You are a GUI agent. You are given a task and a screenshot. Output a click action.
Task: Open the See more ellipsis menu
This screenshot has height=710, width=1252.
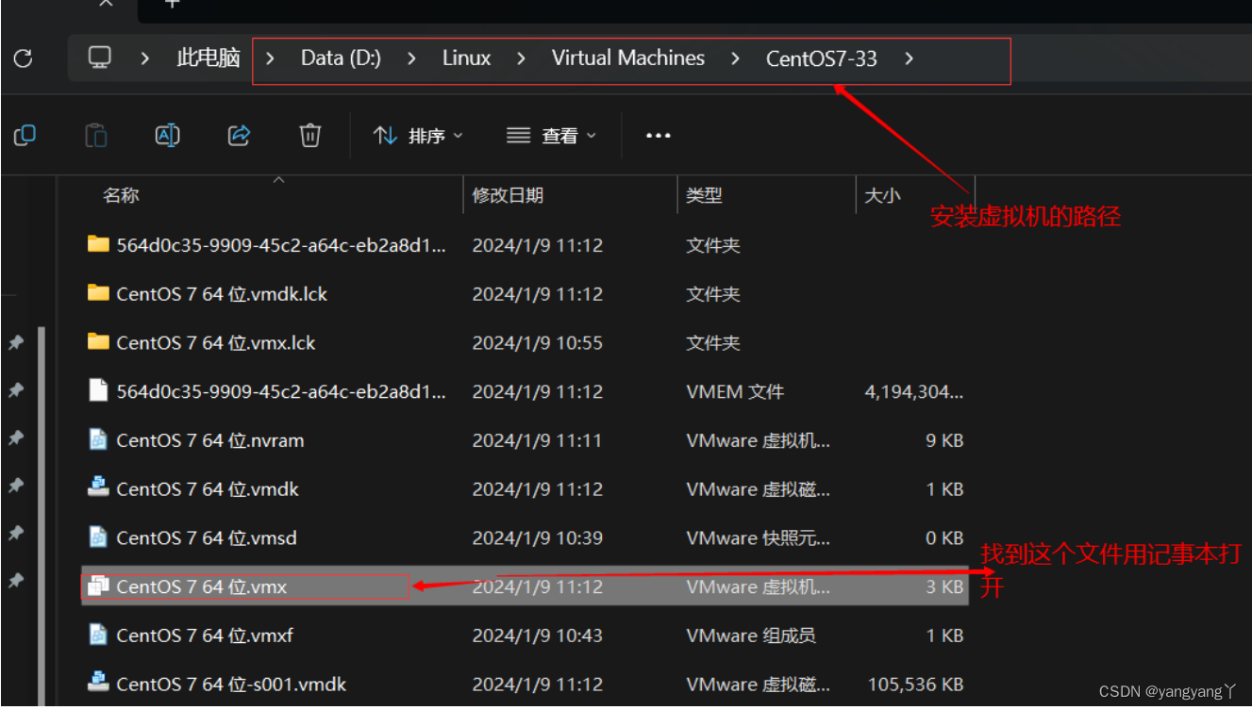point(658,135)
